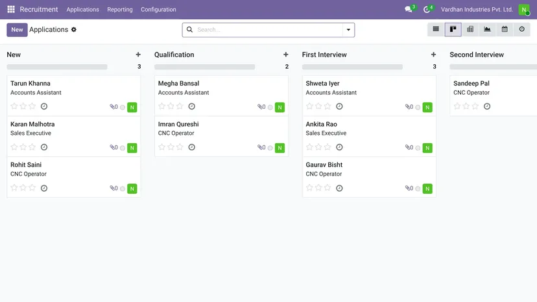Click Megha Bansal's Accounts Assistant job text
The image size is (537, 302).
coord(184,93)
